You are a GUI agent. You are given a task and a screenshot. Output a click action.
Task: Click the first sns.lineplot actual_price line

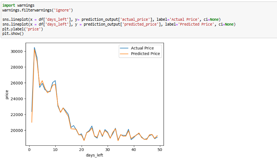[111, 20]
